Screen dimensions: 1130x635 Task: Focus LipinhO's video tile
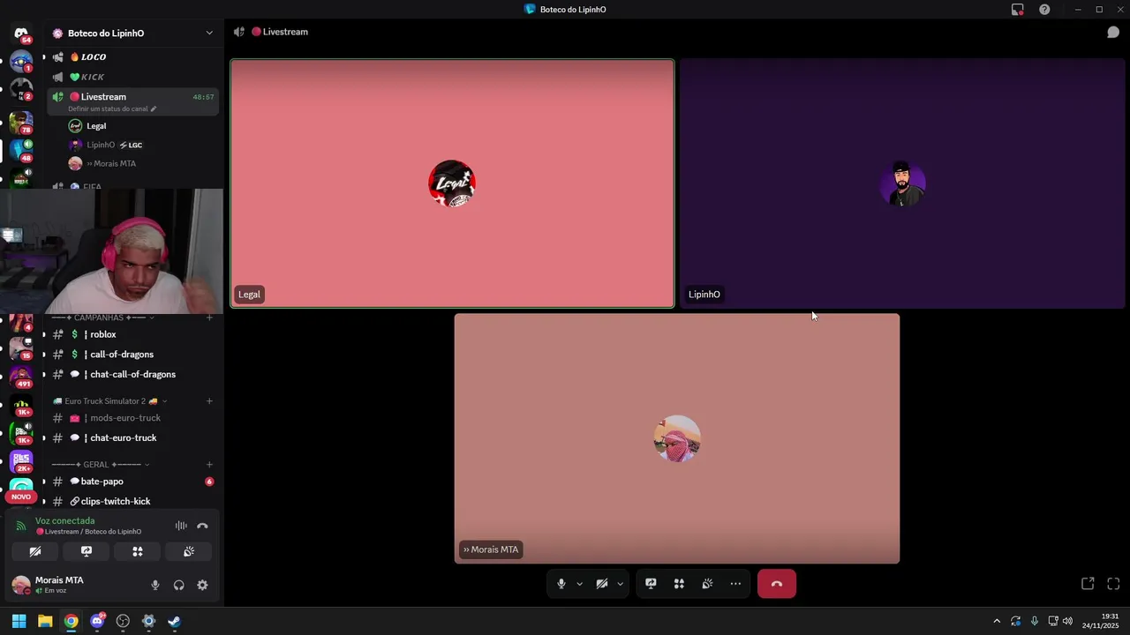click(x=902, y=183)
